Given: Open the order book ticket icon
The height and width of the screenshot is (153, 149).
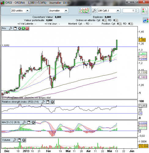Looking at the screenshot, I should pyautogui.click(x=144, y=11).
